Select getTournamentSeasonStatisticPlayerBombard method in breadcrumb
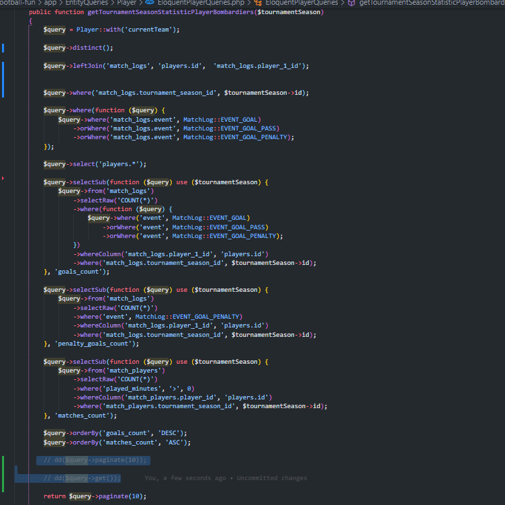The width and height of the screenshot is (505, 505). coord(432,3)
